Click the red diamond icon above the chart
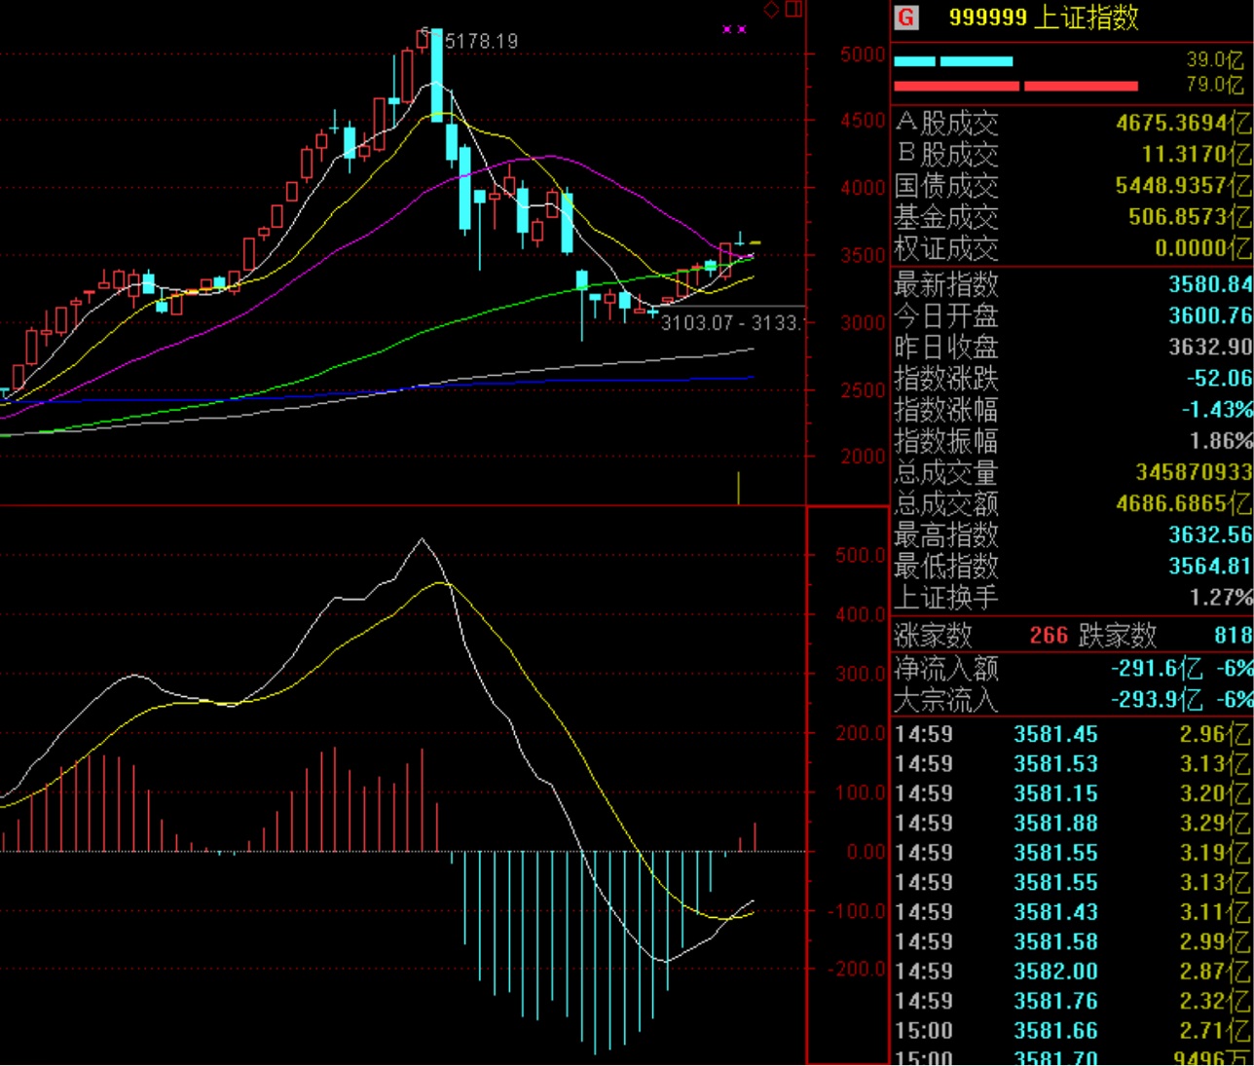 (x=771, y=10)
